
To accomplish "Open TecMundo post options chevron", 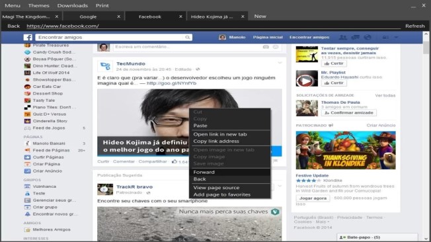I will click(x=280, y=63).
